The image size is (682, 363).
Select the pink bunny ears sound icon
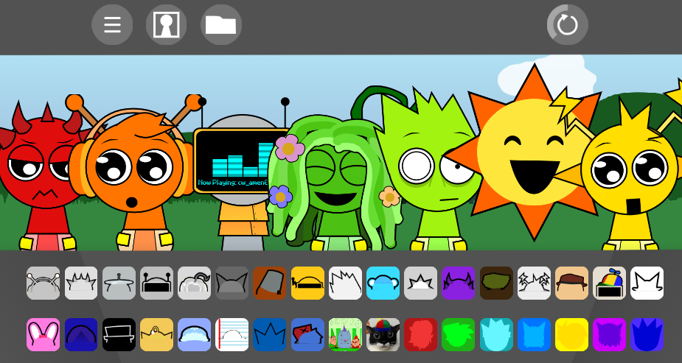43,334
